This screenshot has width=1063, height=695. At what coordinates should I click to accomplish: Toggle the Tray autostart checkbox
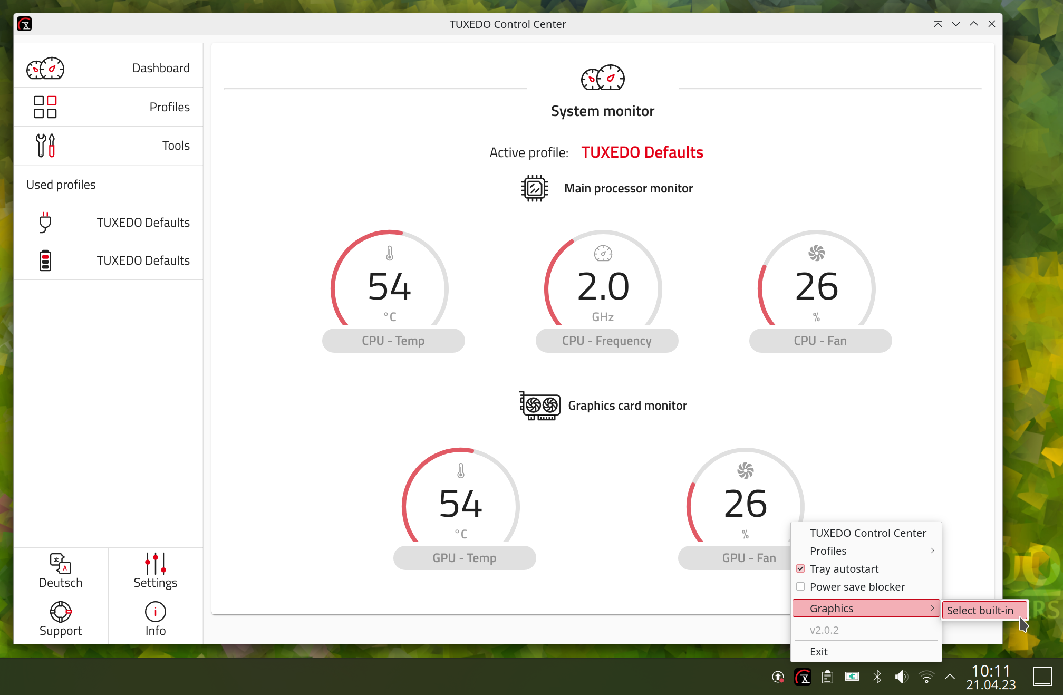800,568
